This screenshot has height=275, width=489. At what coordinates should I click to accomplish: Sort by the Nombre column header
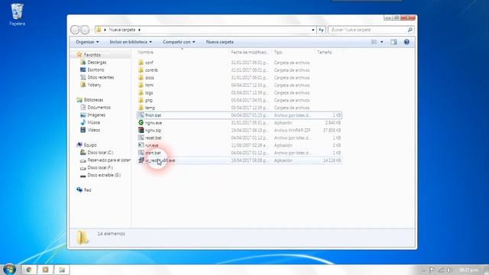tap(146, 52)
